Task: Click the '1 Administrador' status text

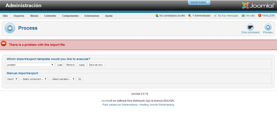Action: pyautogui.click(x=201, y=16)
